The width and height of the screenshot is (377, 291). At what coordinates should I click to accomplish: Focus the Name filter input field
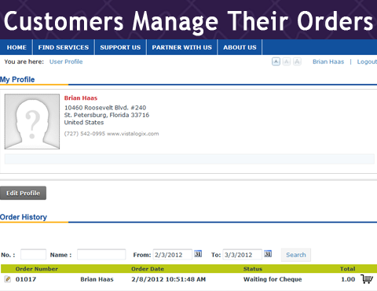click(101, 255)
